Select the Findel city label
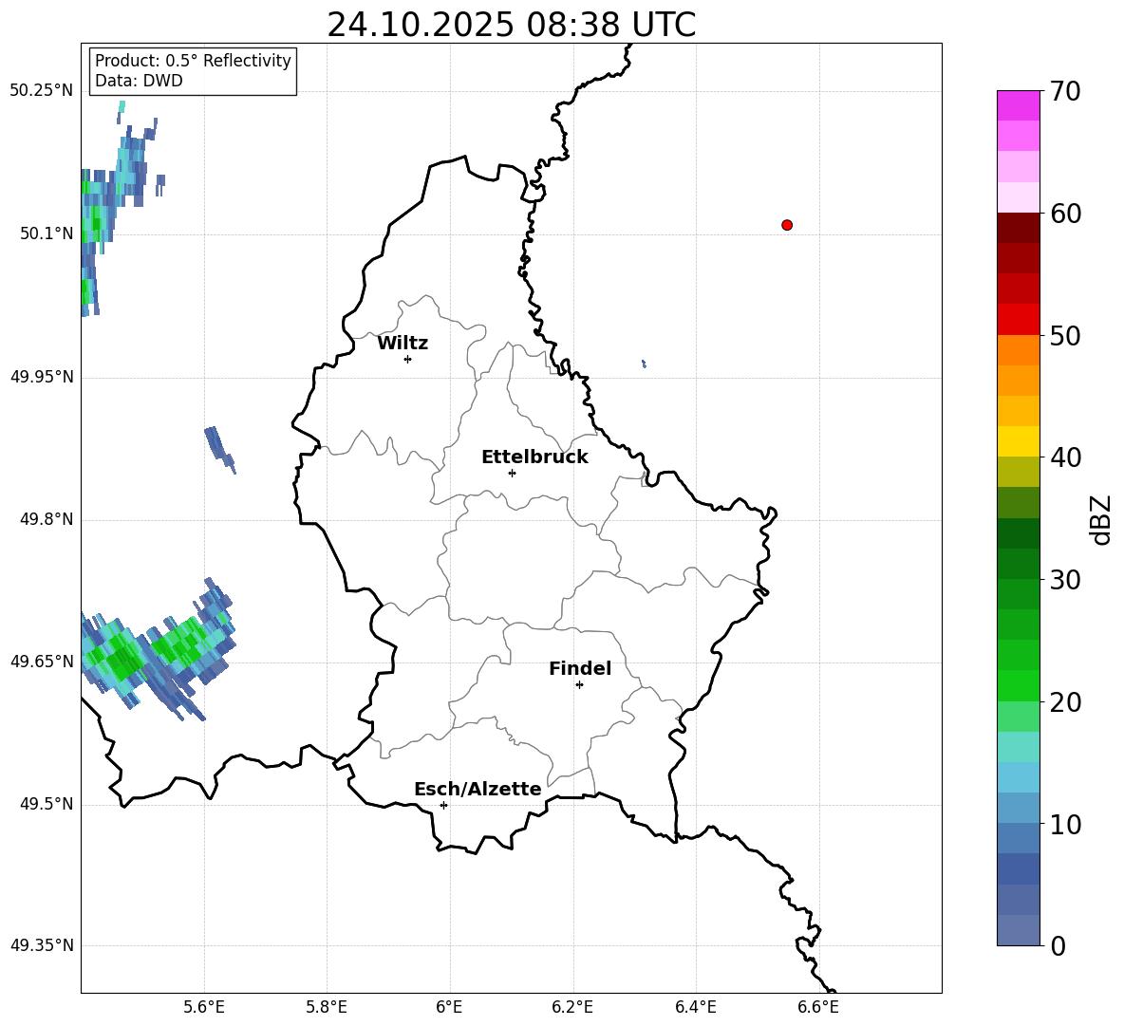Screen dimensions: 1124x1026 (x=580, y=668)
